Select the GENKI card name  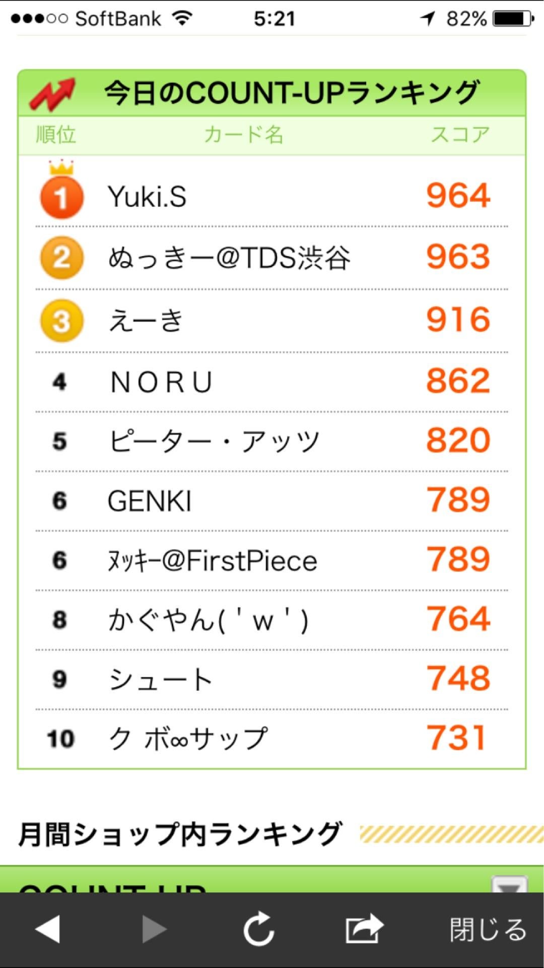click(150, 501)
